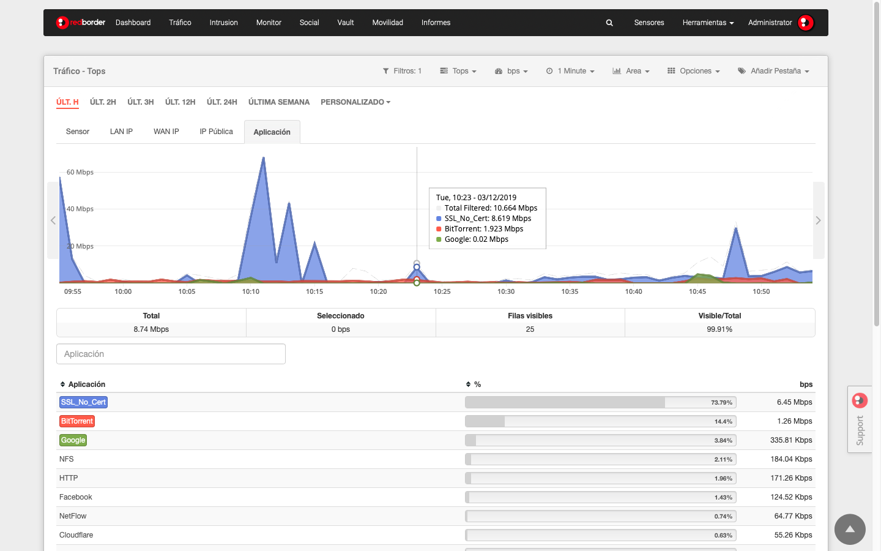The image size is (881, 551).
Task: Go to previous chart time range
Action: [53, 220]
